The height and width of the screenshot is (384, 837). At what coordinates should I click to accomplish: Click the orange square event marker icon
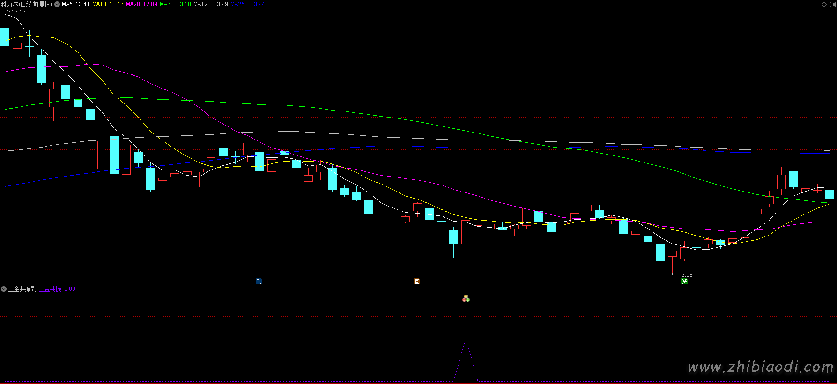pos(417,281)
